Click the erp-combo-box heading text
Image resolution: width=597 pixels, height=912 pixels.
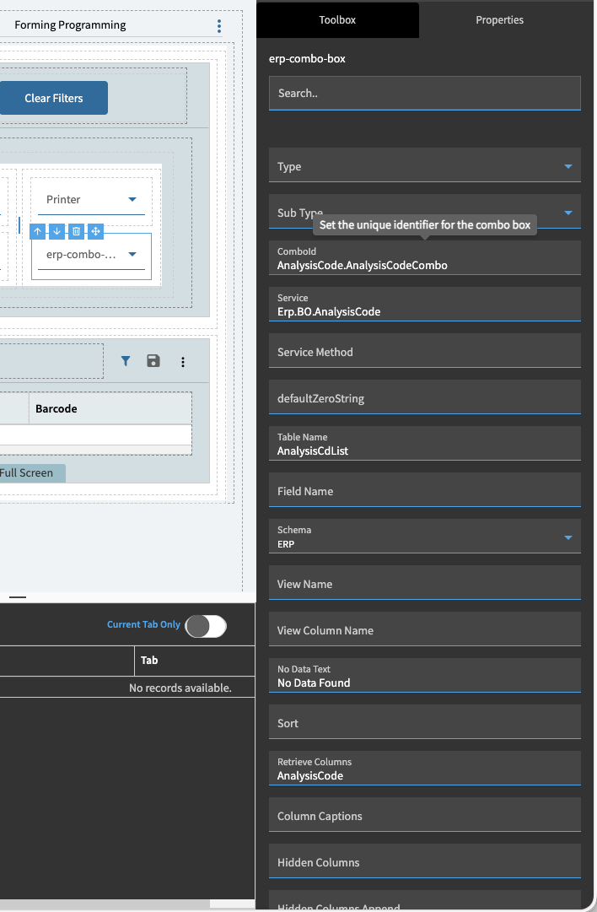pos(307,59)
